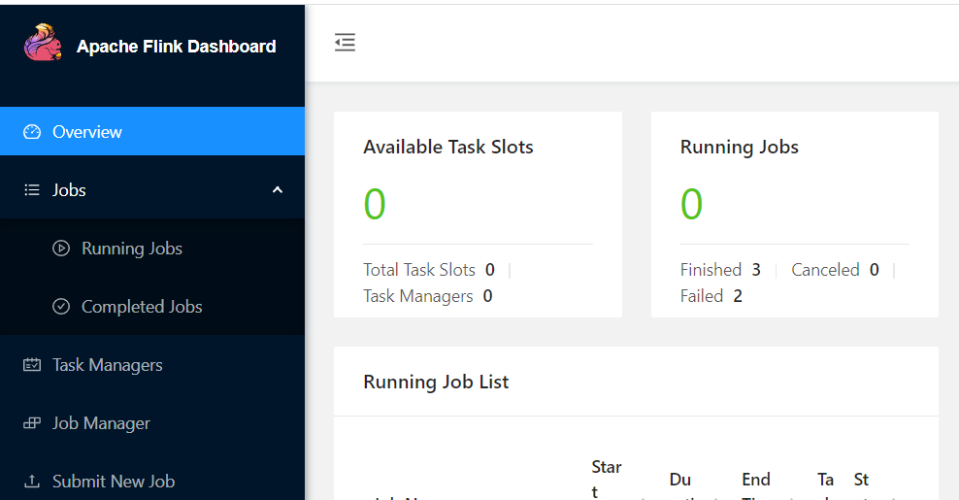959x500 pixels.
Task: Open Completed Jobs page
Action: (x=152, y=306)
